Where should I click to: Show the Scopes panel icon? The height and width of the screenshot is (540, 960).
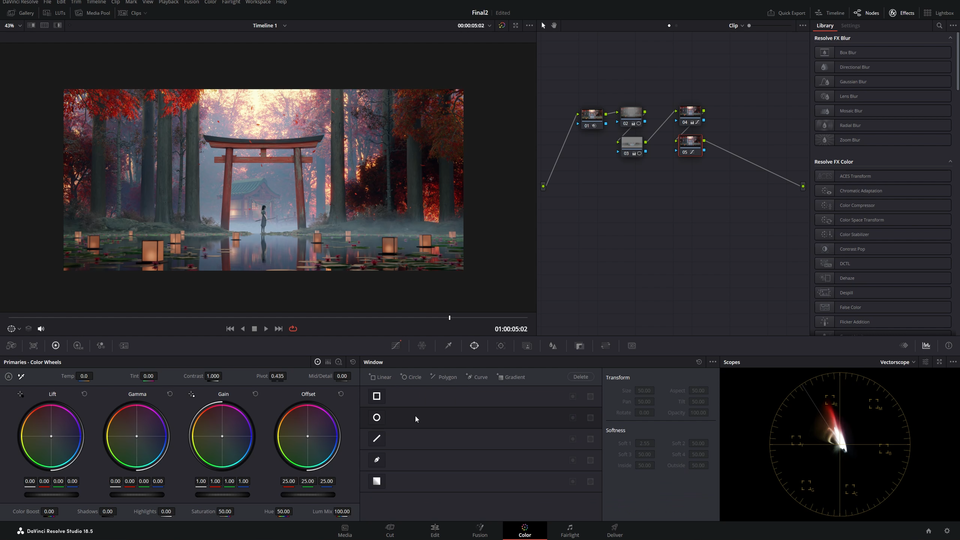point(926,345)
